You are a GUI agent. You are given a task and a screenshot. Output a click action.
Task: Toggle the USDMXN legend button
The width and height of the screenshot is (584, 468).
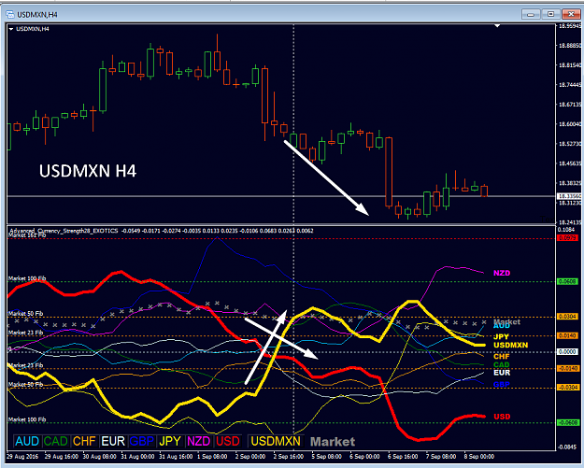276,441
